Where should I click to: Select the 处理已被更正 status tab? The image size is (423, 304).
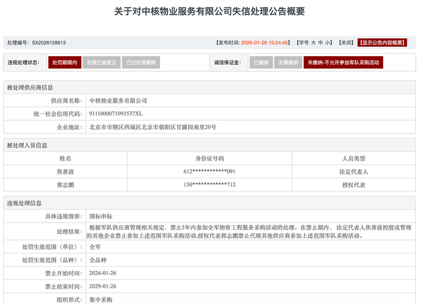(100, 62)
